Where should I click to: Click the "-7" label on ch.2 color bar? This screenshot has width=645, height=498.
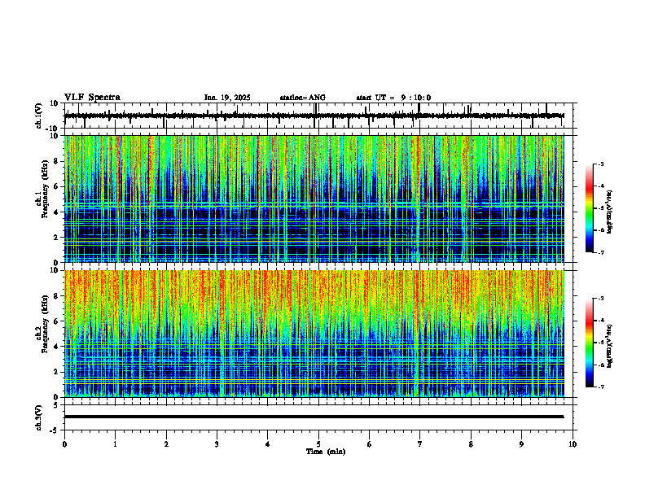(600, 387)
